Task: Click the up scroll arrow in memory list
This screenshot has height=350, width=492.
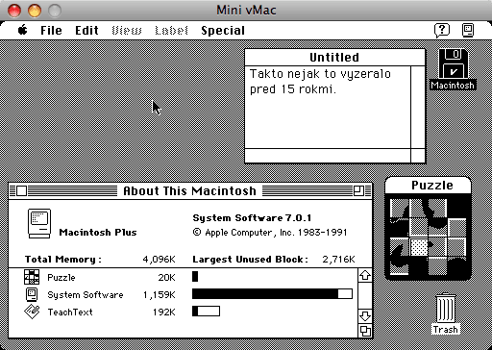Action: [x=365, y=275]
